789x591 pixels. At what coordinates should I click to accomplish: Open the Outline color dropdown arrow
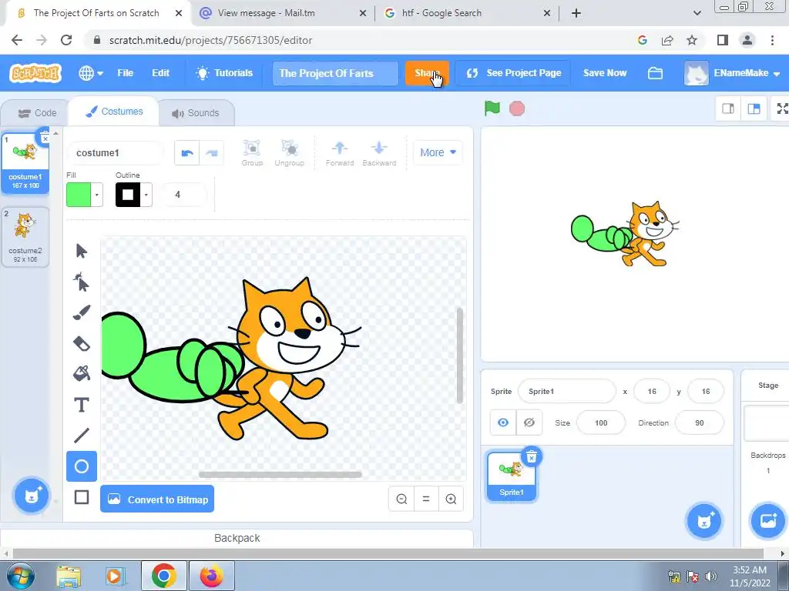[146, 195]
